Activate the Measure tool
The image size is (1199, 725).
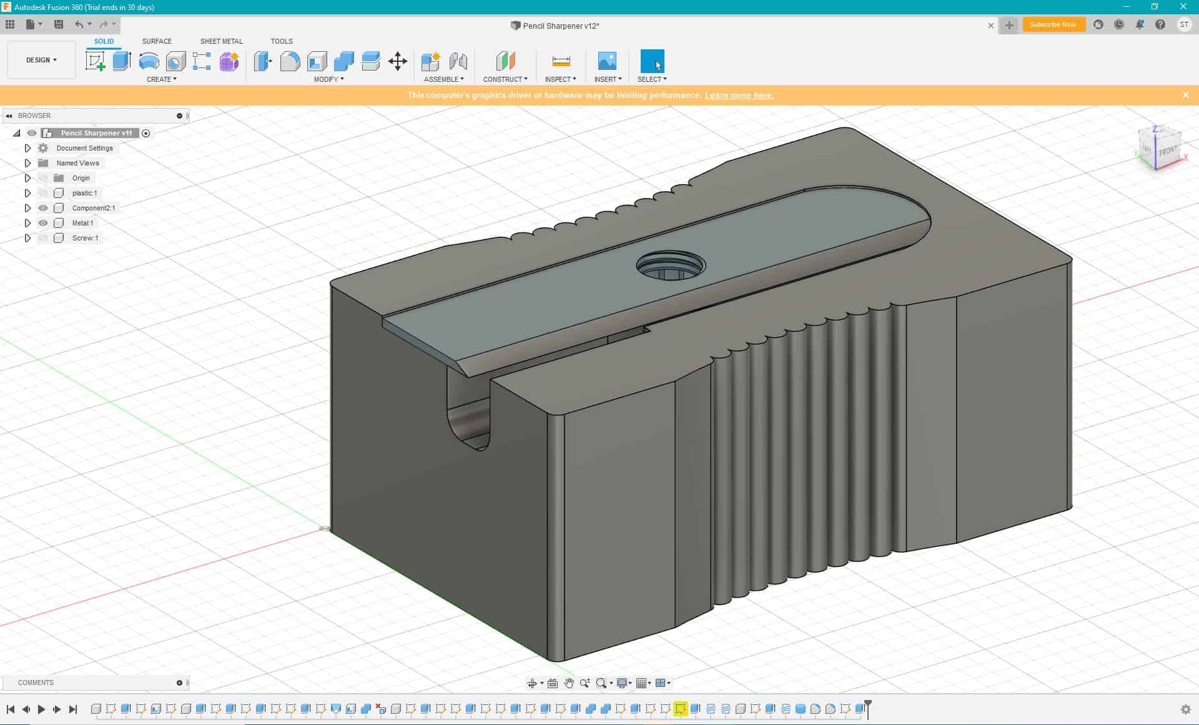click(561, 61)
